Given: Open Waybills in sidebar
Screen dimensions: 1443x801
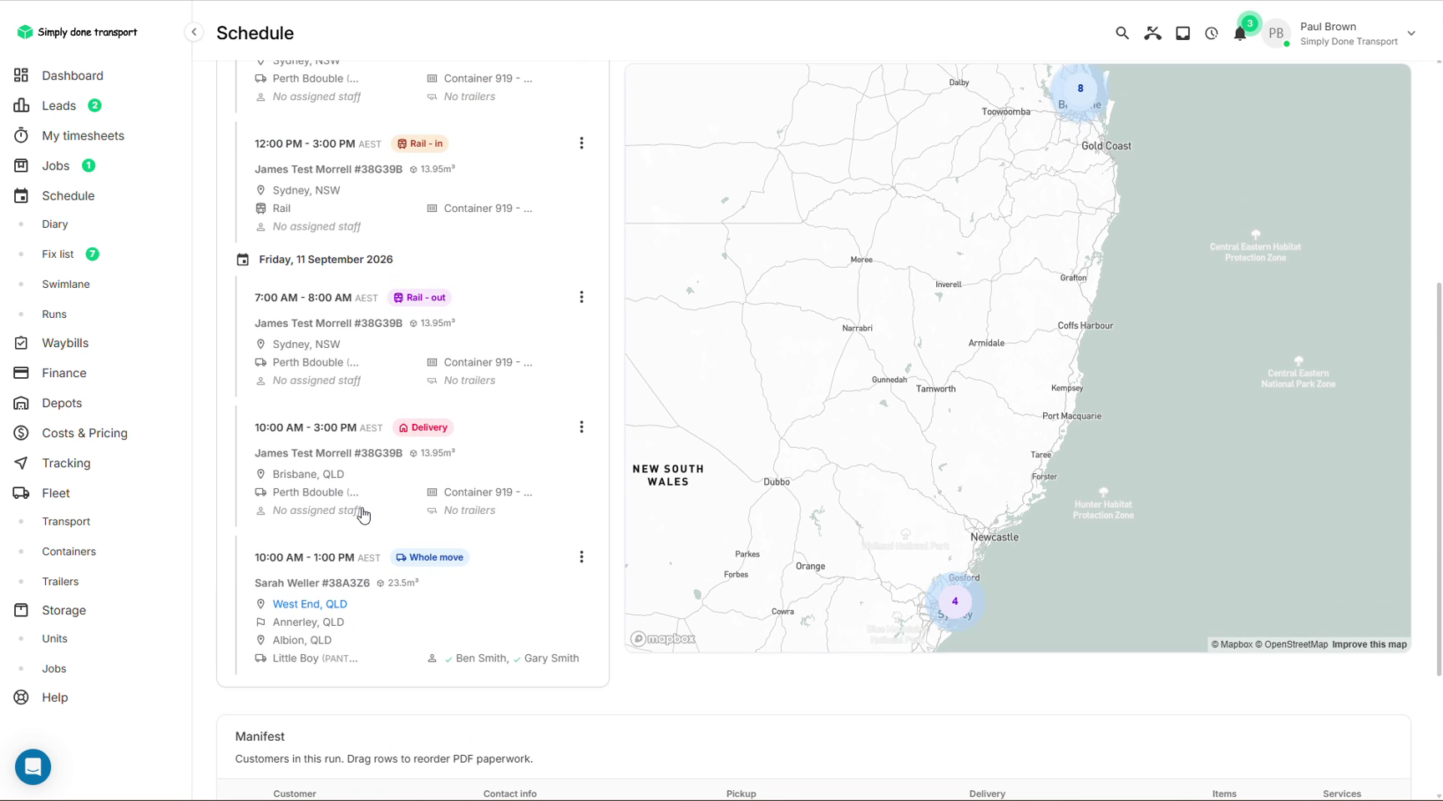Looking at the screenshot, I should click(x=65, y=343).
